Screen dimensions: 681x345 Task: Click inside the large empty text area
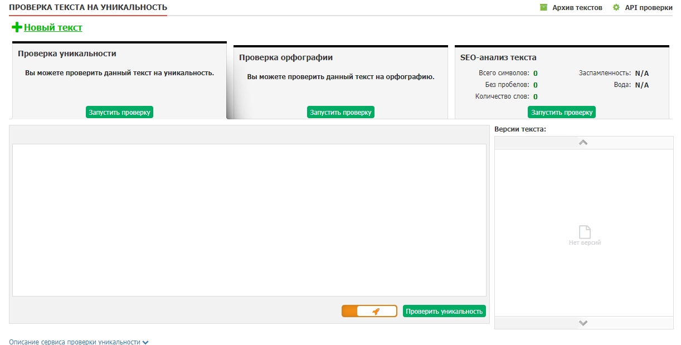[x=249, y=220]
